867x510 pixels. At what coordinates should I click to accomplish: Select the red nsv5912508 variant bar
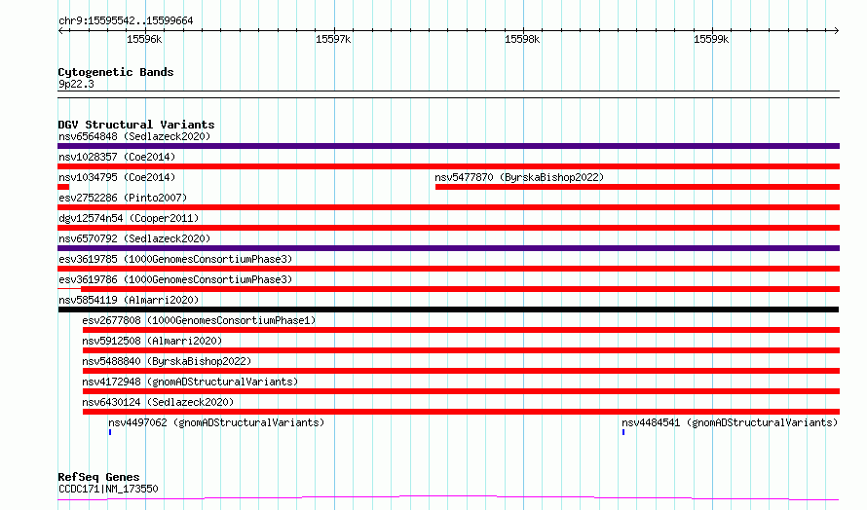461,350
